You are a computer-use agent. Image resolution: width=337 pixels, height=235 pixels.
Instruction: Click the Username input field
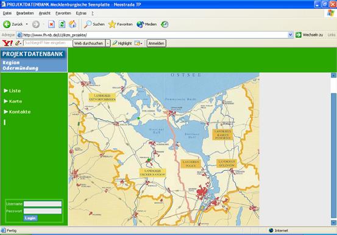pos(43,204)
